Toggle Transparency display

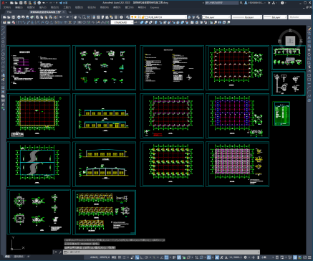coord(179,257)
